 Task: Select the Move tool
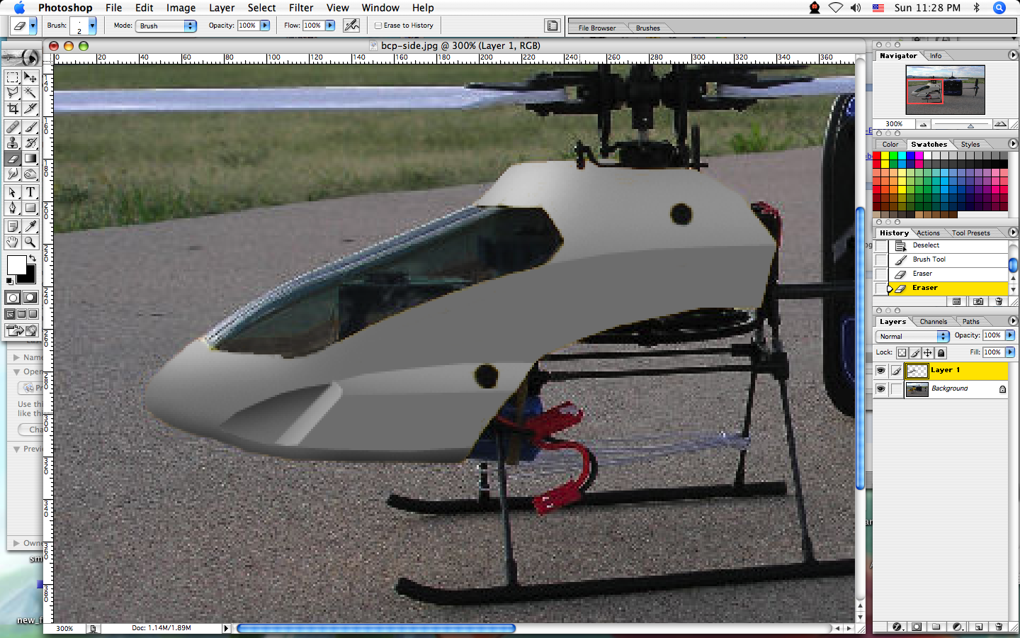[30, 77]
